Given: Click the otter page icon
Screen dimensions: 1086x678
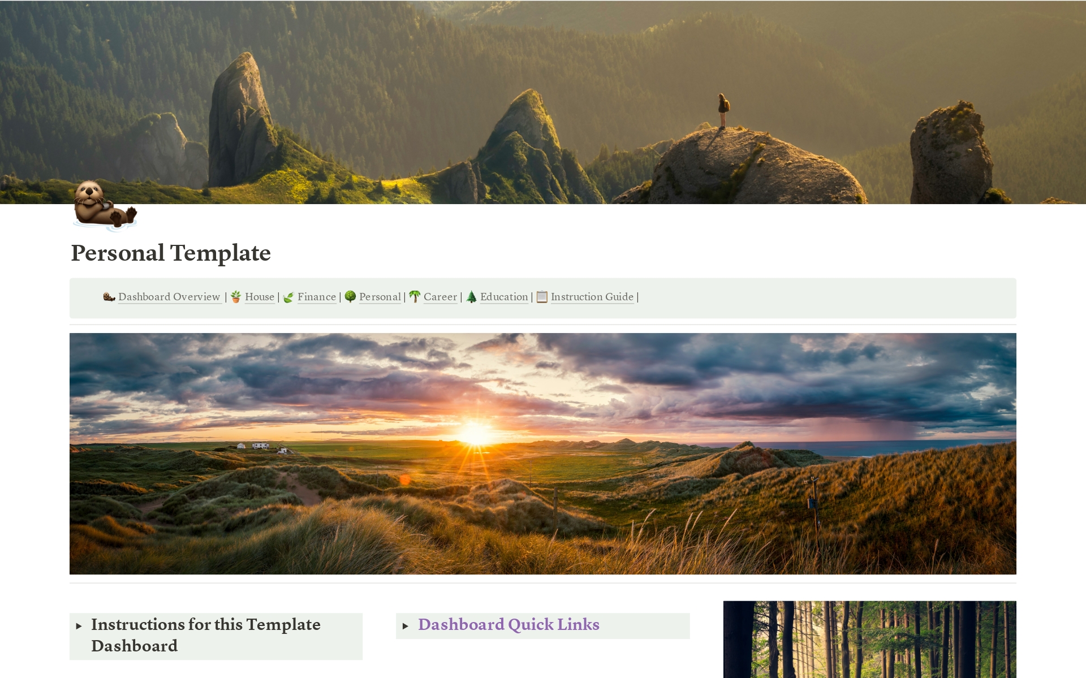Looking at the screenshot, I should tap(105, 206).
